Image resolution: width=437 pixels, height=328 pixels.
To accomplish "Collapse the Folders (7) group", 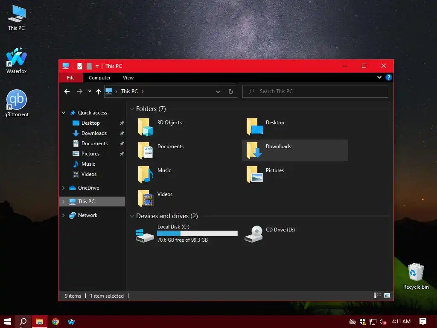I will pos(132,109).
